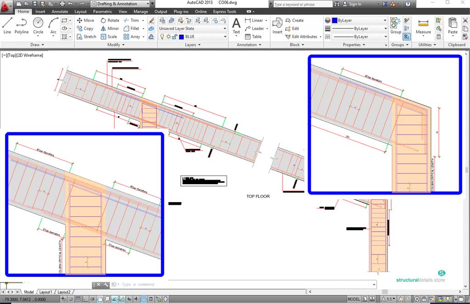Select the Polyline tool
Screen dimensions: 470x304
(22, 25)
